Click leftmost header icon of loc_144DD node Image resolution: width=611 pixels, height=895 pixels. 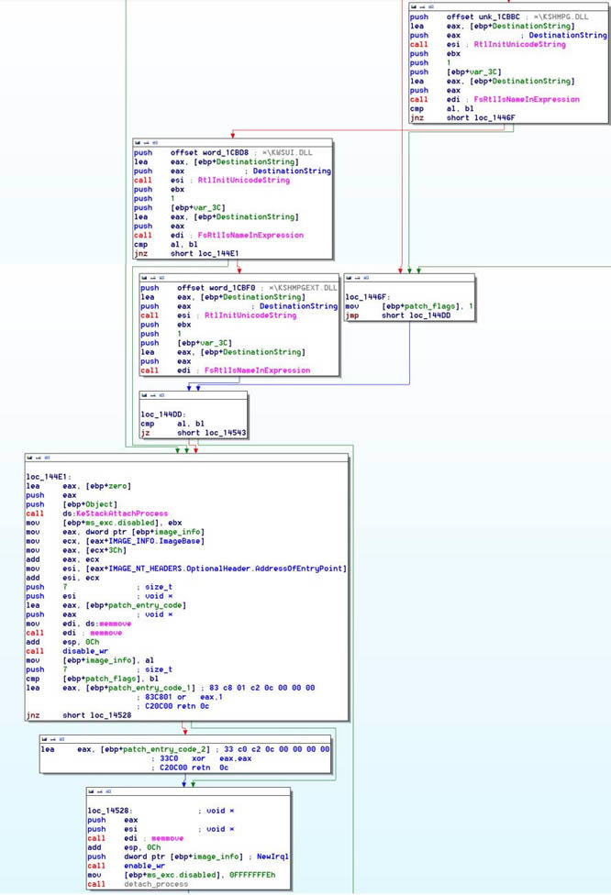click(x=144, y=395)
